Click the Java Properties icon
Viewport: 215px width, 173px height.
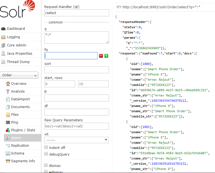[x=3, y=54]
